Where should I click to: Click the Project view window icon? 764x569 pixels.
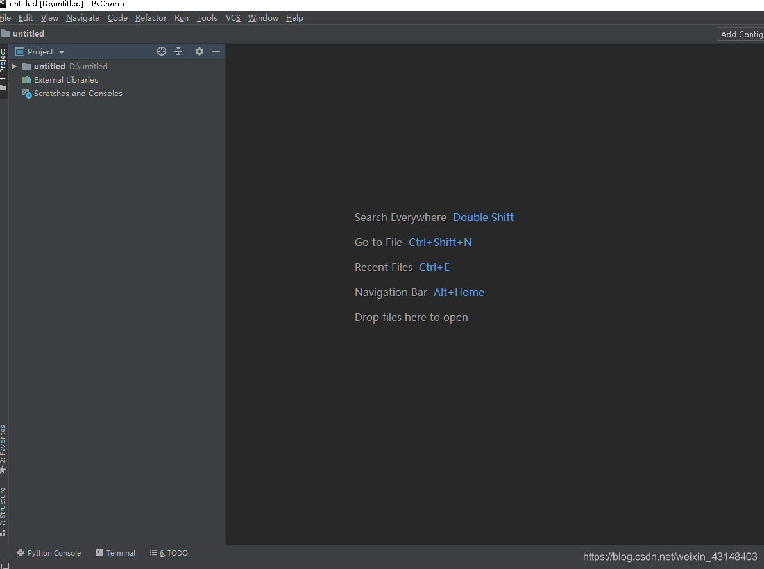(x=20, y=52)
